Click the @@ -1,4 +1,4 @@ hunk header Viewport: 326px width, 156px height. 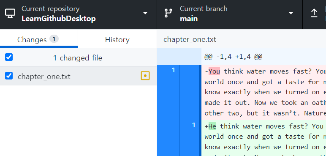pyautogui.click(x=233, y=57)
